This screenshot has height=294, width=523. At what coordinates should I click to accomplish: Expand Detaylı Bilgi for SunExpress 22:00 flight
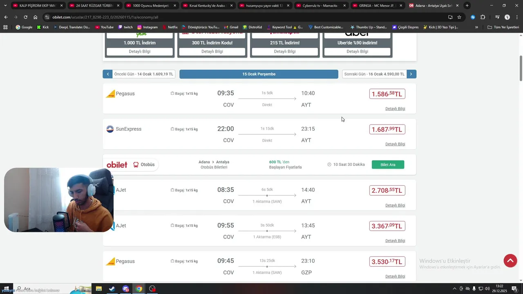395,144
